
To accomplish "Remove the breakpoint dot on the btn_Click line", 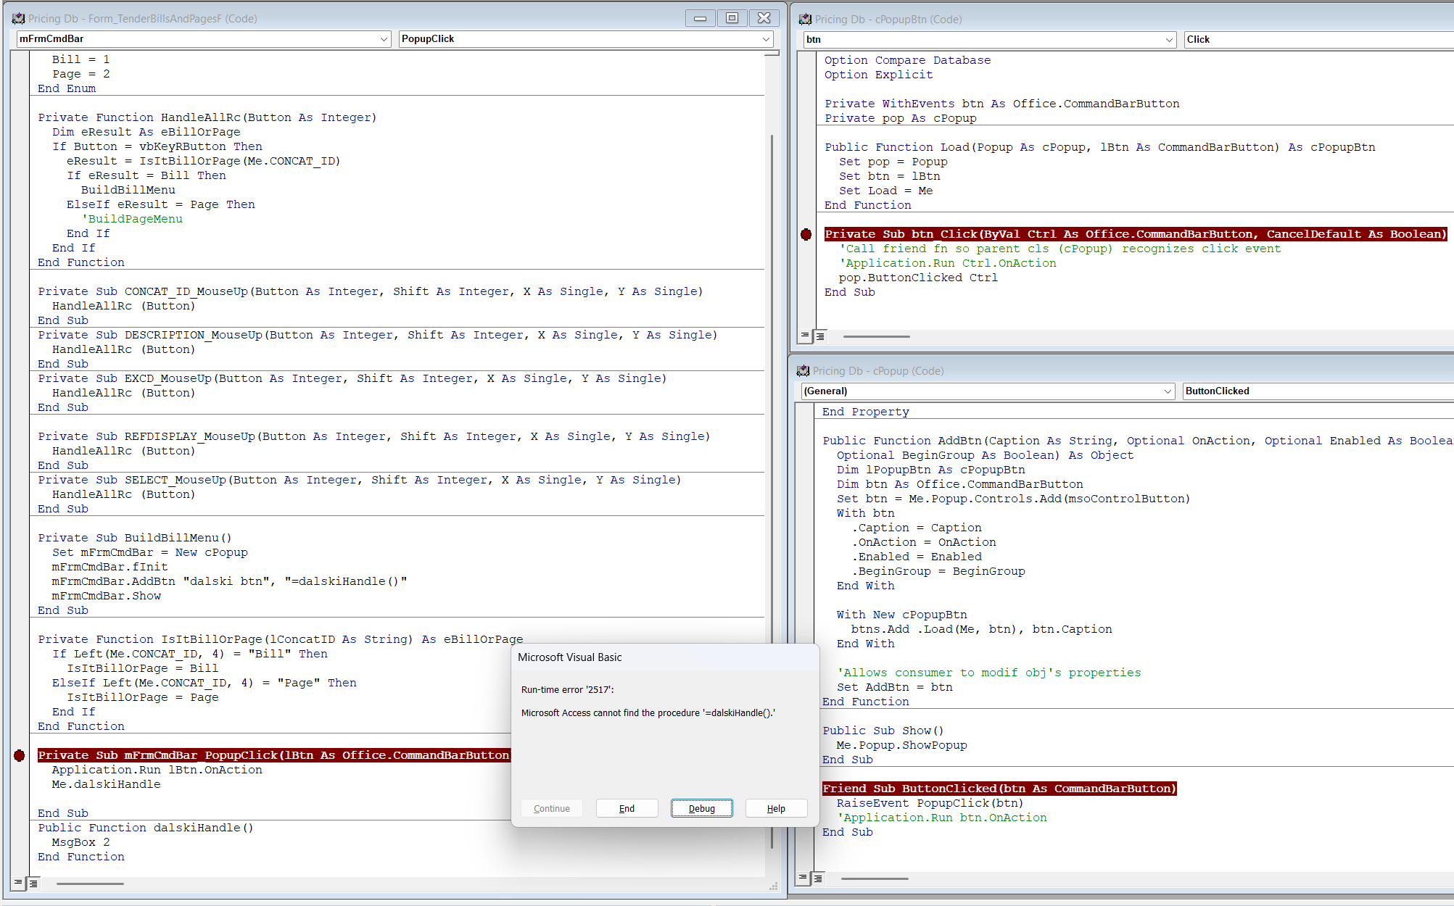I will coord(806,234).
